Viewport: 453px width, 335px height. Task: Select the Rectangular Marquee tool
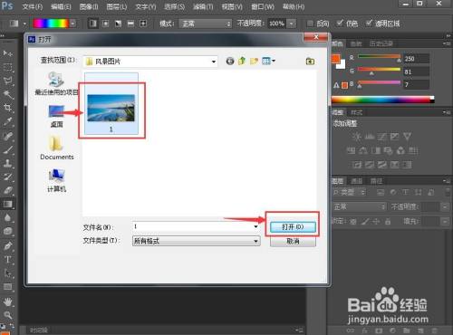pyautogui.click(x=7, y=67)
